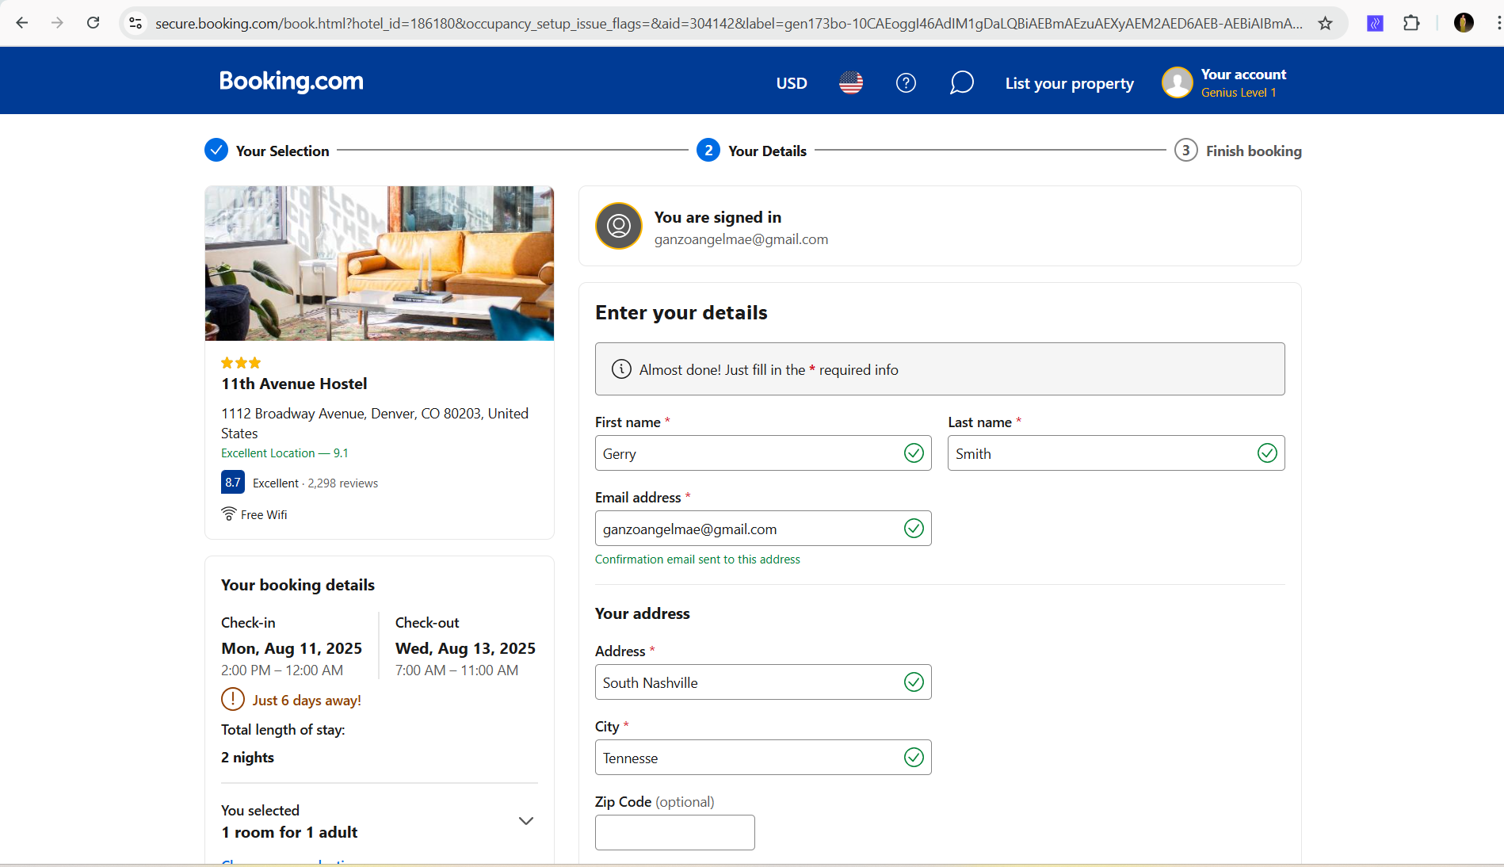Click the check-out date Wed, Aug 13, 2025
The image size is (1504, 867).
coord(465,648)
